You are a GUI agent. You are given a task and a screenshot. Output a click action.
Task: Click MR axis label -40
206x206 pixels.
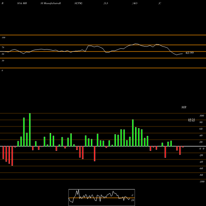pyautogui.click(x=201, y=162)
